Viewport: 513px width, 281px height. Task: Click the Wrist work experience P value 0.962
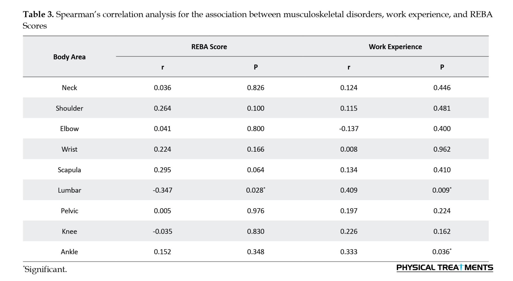point(442,149)
